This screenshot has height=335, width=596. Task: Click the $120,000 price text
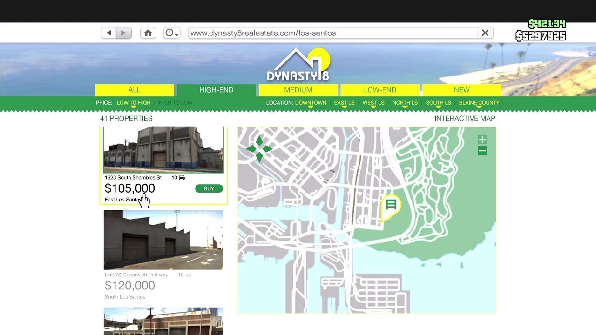[x=130, y=286]
